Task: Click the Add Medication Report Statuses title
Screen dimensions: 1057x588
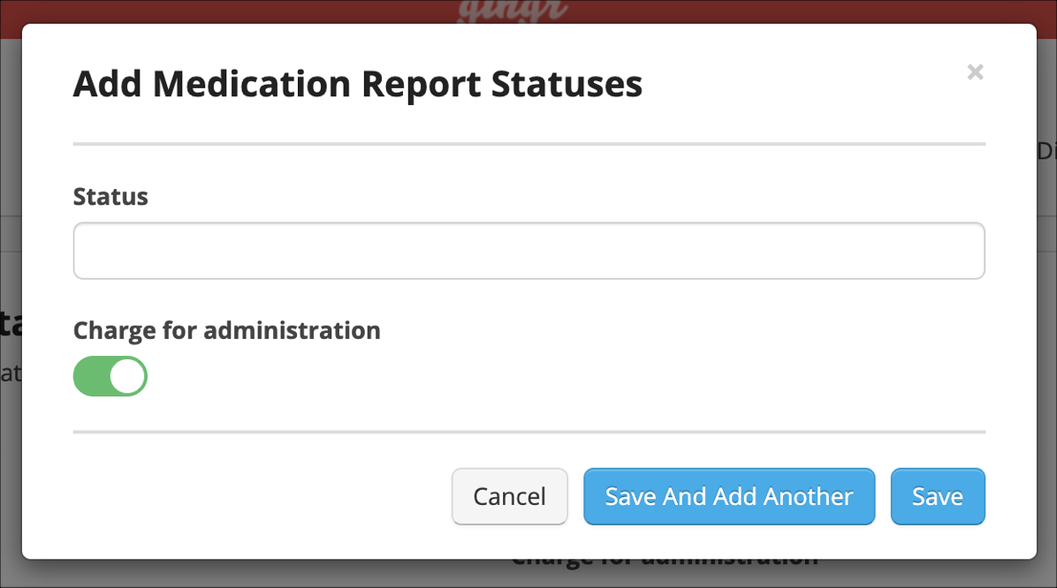Action: [358, 84]
